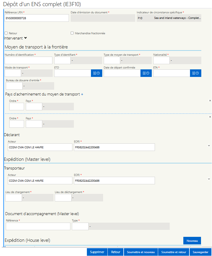Expand the Intervenant section arrow
This screenshot has width=212, height=256.
point(25,38)
